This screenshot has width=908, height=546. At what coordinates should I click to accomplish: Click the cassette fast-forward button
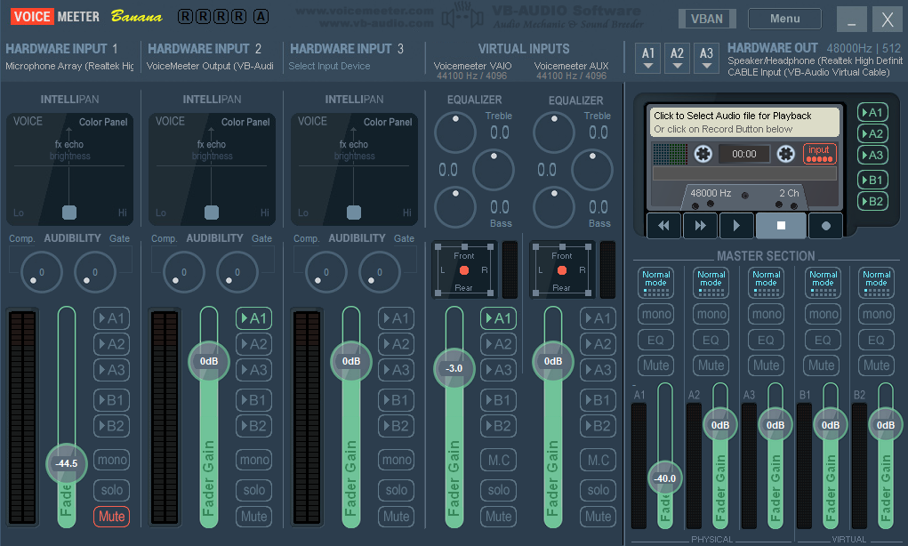pyautogui.click(x=700, y=226)
